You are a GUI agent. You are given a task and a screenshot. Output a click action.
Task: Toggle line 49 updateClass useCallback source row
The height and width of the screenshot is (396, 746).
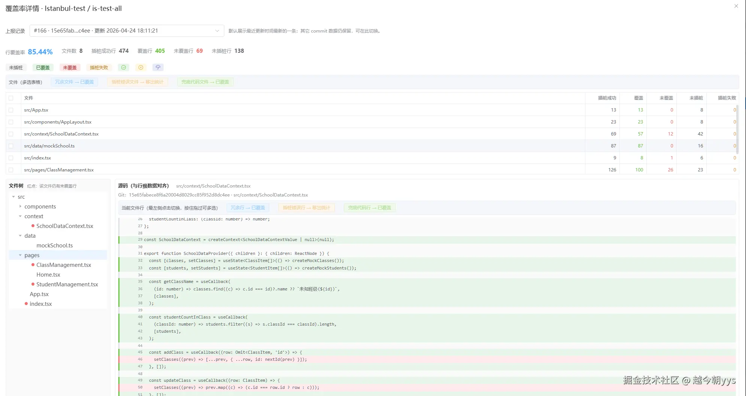click(427, 380)
